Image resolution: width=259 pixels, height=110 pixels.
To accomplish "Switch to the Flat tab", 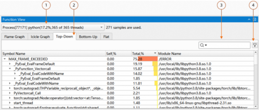I will pos(106,37).
